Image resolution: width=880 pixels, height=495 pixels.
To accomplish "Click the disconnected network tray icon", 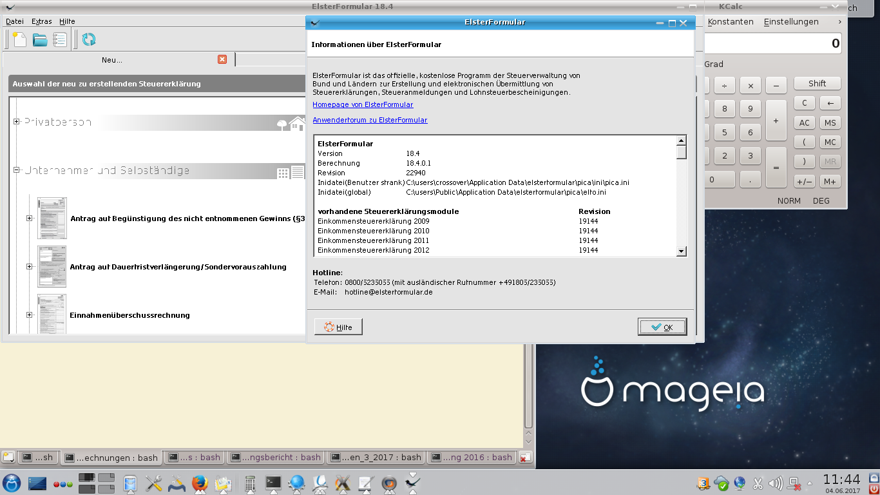I will 794,483.
